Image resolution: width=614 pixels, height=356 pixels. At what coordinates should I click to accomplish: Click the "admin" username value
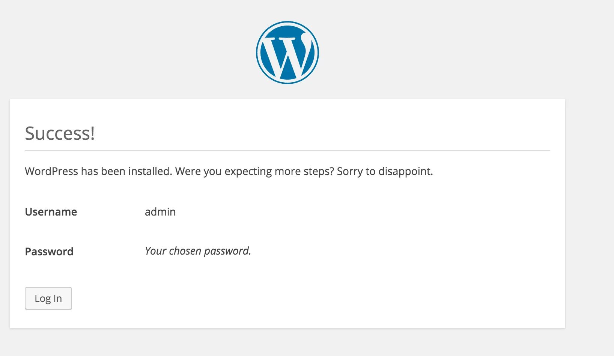(x=160, y=212)
